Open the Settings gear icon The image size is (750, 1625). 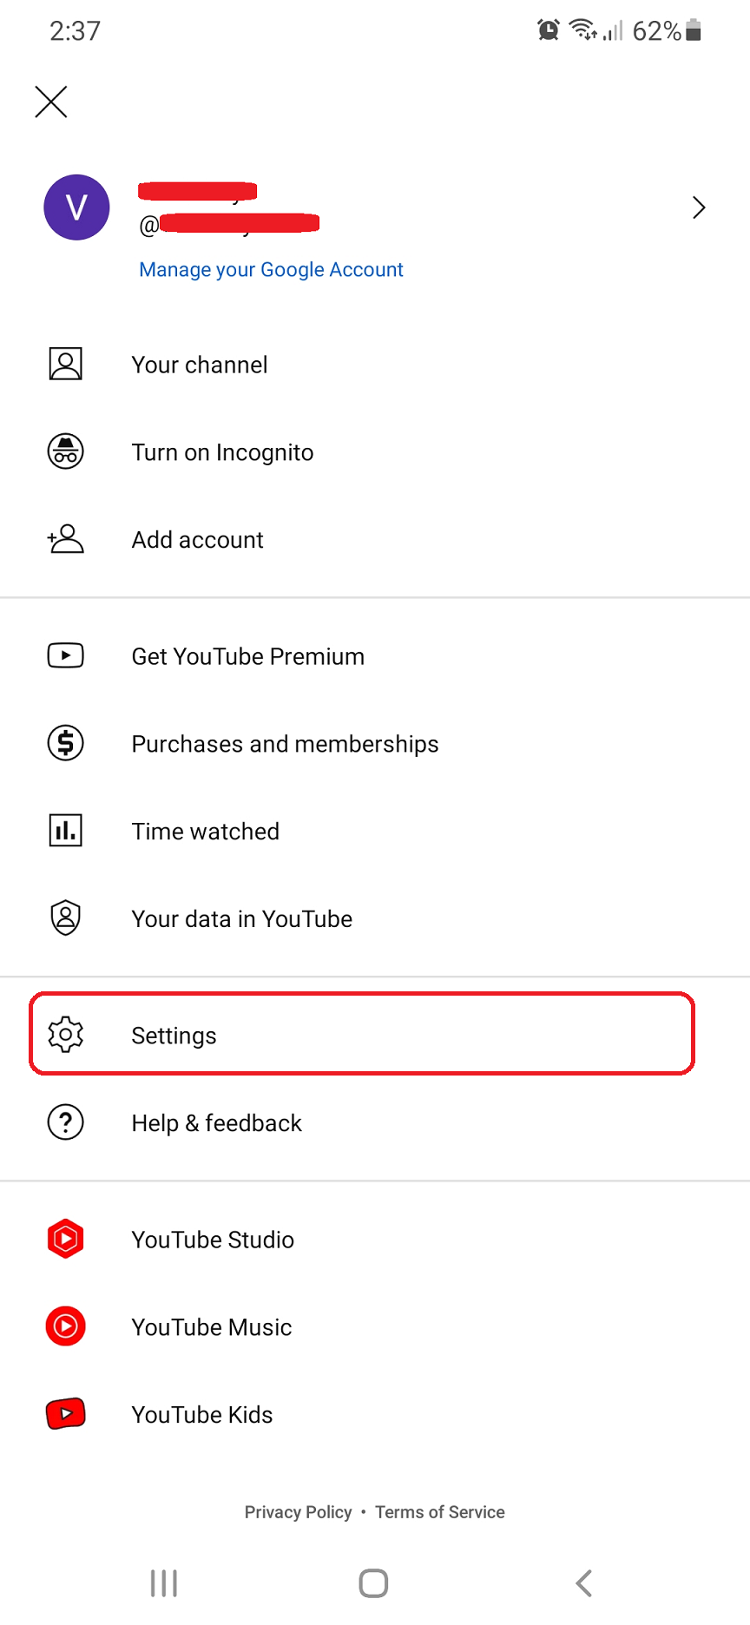click(x=65, y=1034)
